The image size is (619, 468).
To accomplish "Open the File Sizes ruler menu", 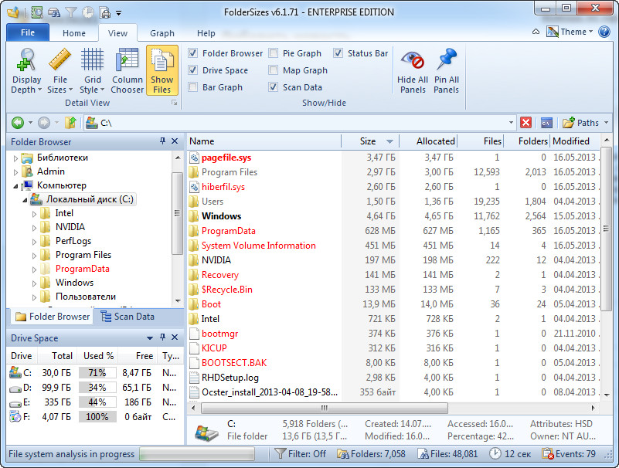I will pos(60,70).
